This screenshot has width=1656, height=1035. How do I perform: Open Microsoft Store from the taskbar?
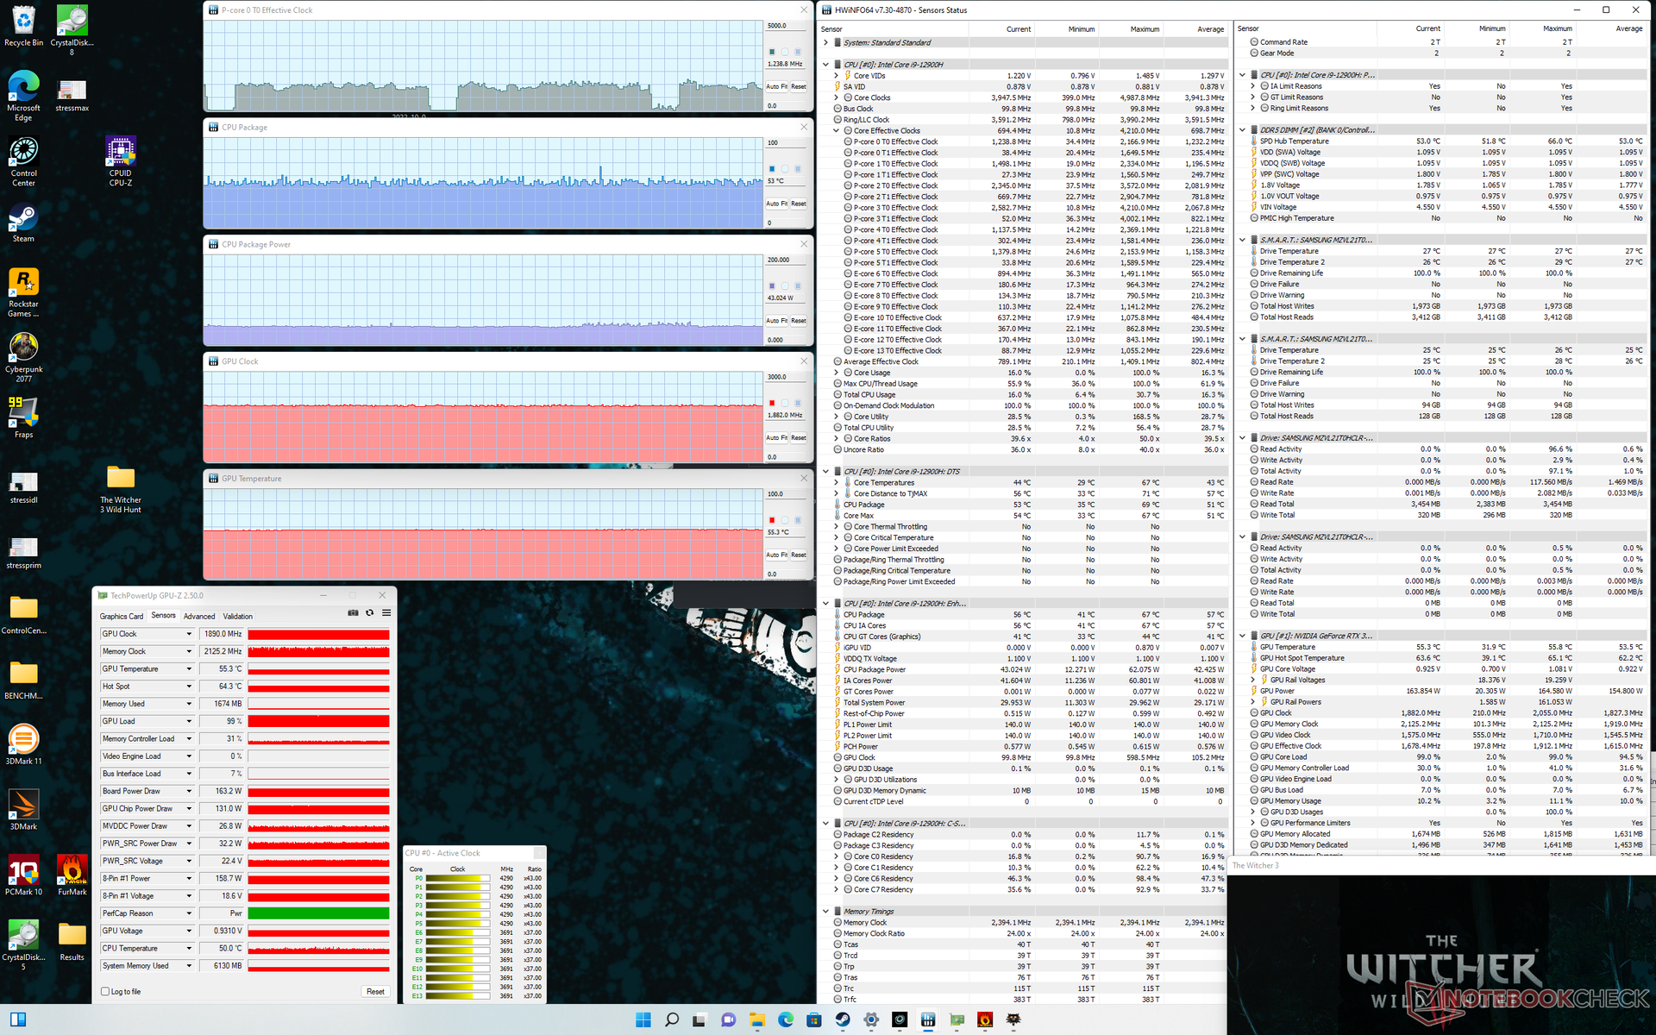pyautogui.click(x=814, y=1019)
